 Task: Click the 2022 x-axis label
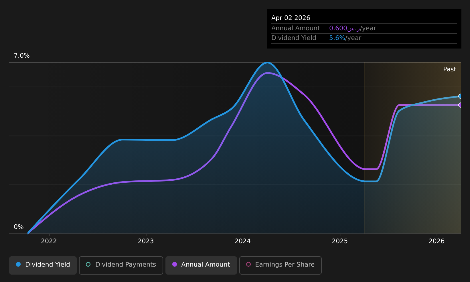tap(49, 241)
